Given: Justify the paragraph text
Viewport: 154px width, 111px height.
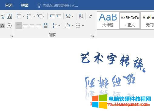Looking at the screenshot, I should click(39, 26).
